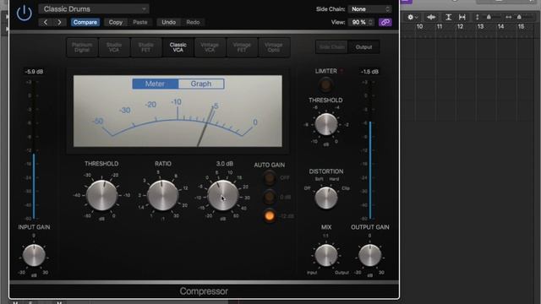The height and width of the screenshot is (304, 541).
Task: Click the main Threshold knob
Action: pyautogui.click(x=101, y=195)
